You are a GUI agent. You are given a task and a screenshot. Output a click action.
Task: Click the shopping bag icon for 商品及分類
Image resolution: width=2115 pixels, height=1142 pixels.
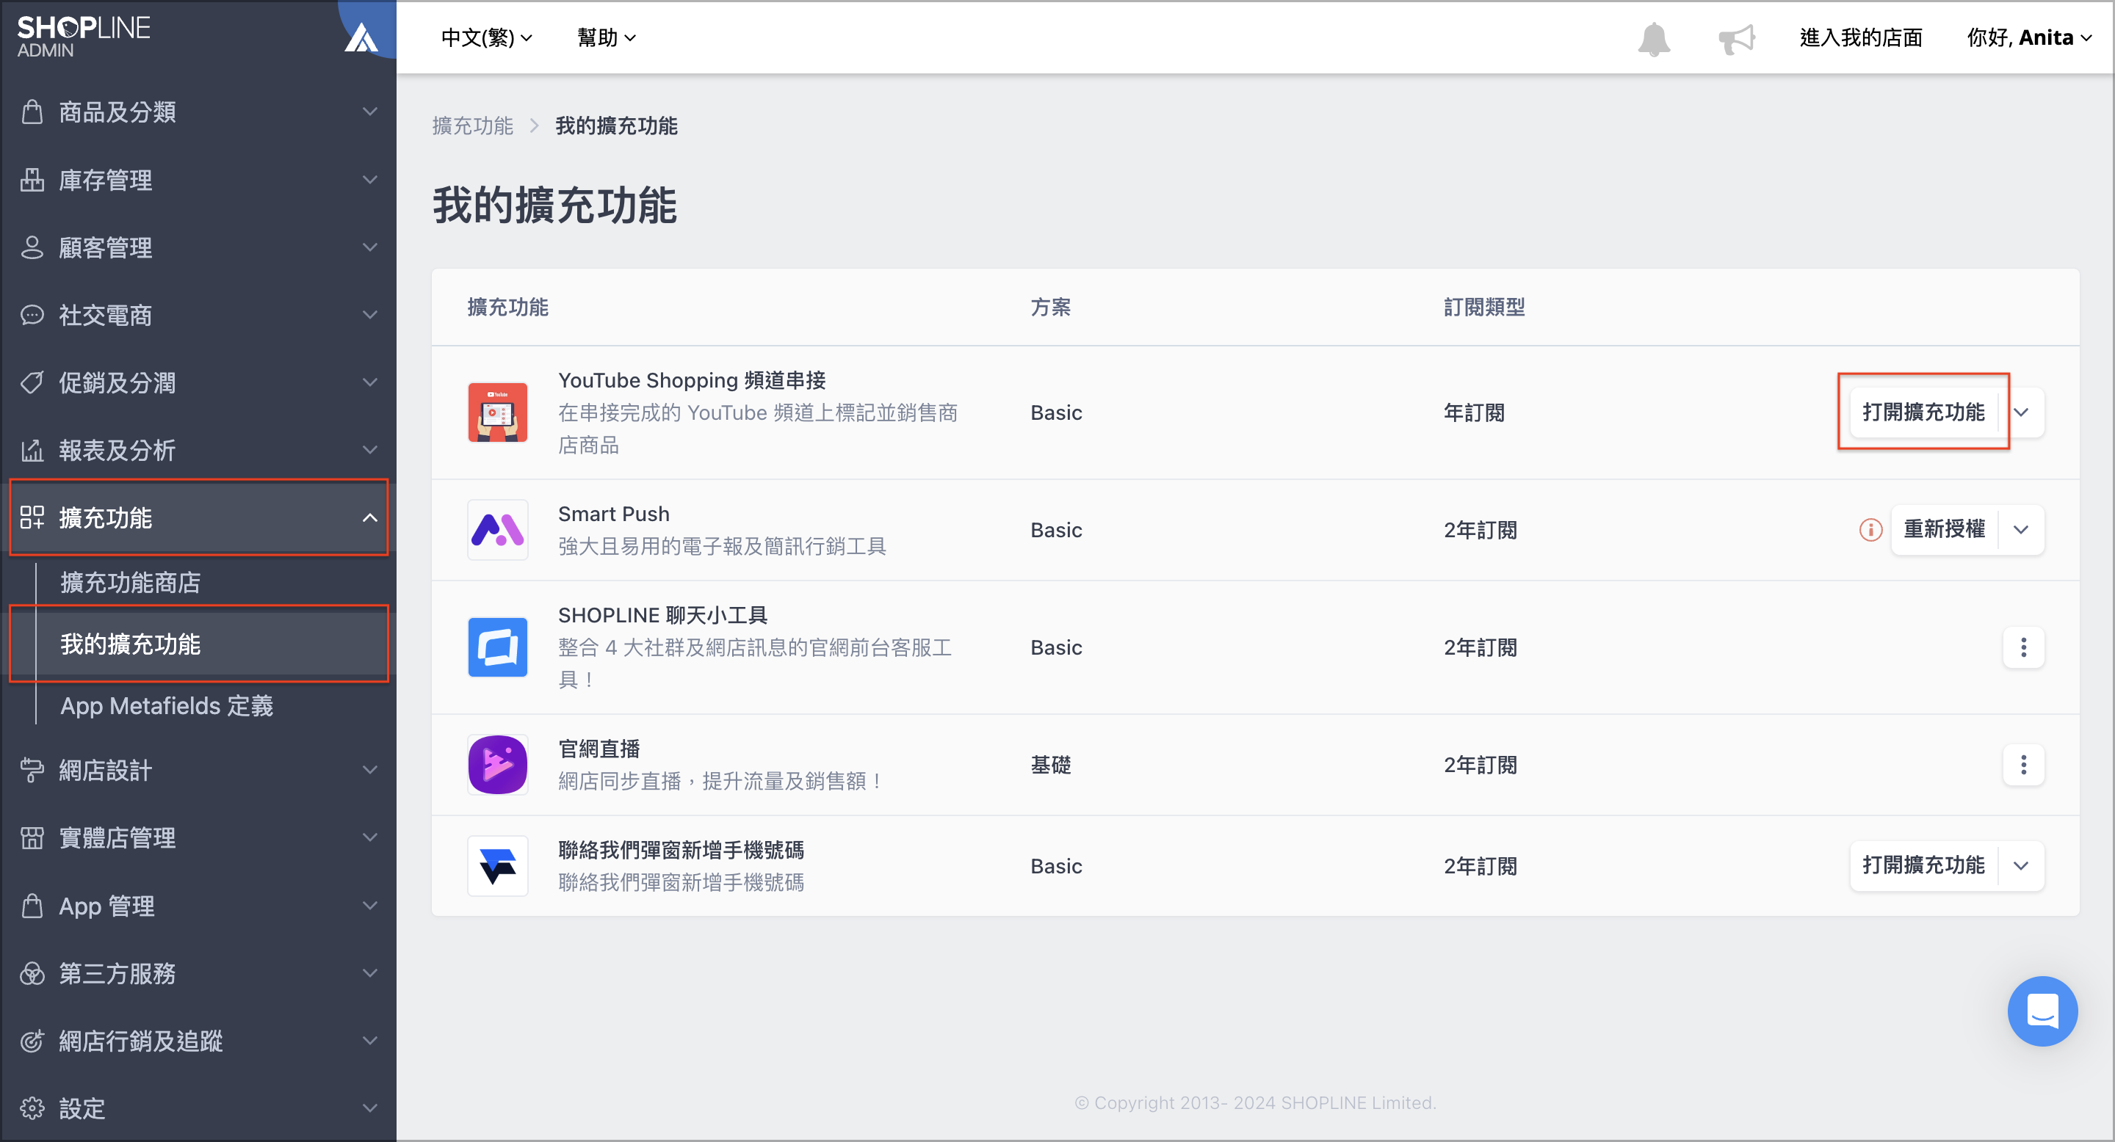point(32,112)
